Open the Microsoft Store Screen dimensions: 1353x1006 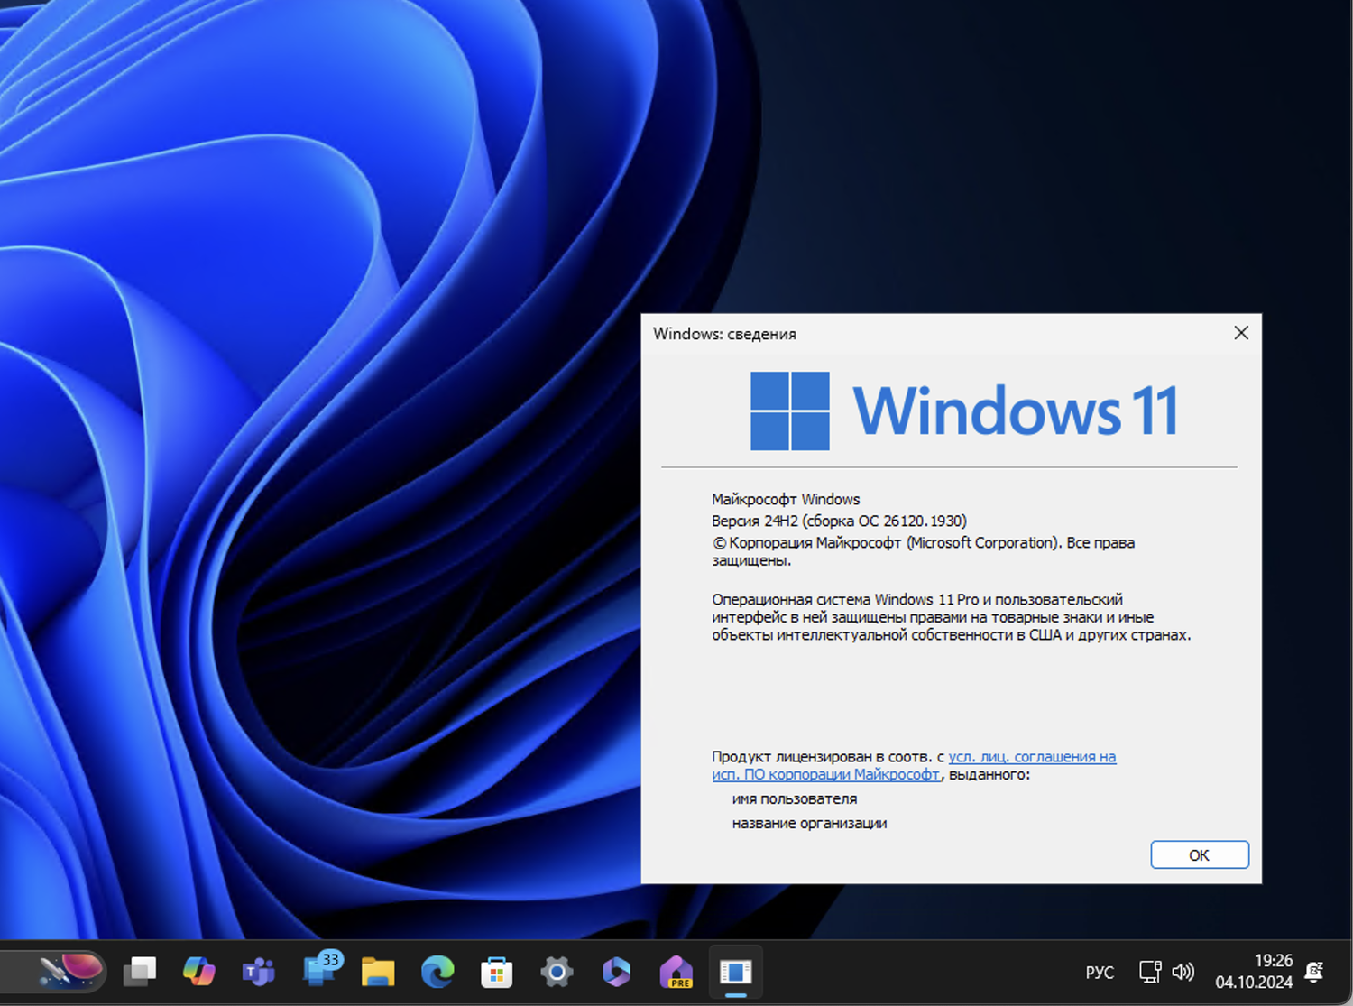pyautogui.click(x=497, y=972)
